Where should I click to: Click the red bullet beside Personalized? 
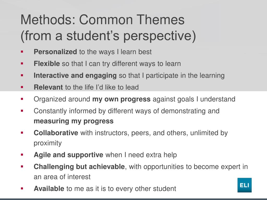pyautogui.click(x=22, y=52)
